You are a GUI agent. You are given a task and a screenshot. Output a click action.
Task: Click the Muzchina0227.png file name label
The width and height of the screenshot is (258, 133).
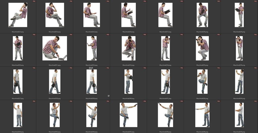[x=166, y=32]
